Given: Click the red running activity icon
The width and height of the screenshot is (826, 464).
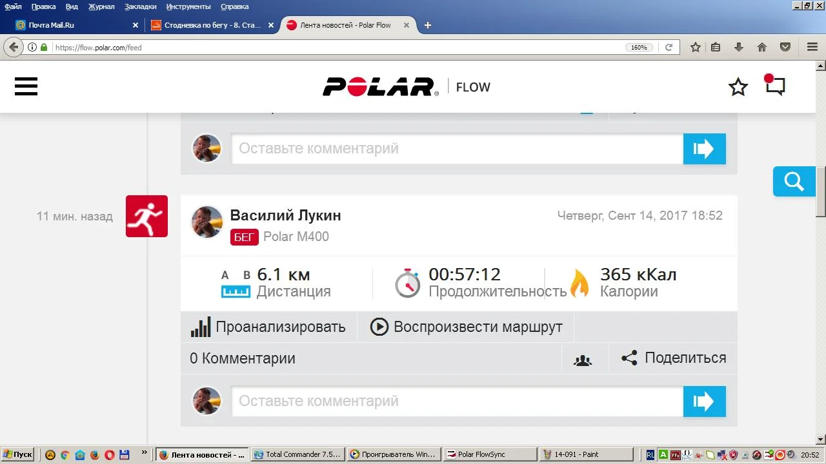Looking at the screenshot, I should [x=146, y=216].
